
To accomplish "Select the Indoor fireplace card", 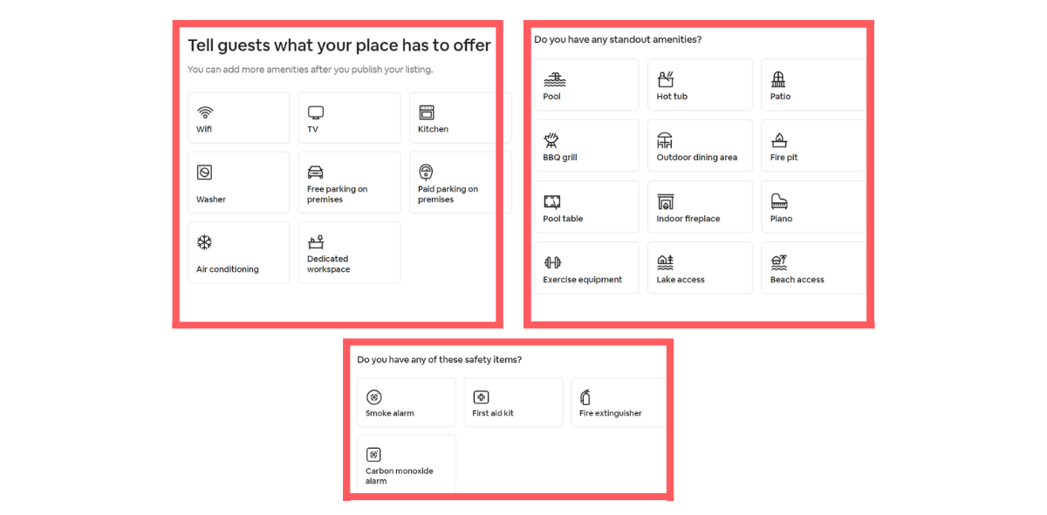I will tap(700, 207).
